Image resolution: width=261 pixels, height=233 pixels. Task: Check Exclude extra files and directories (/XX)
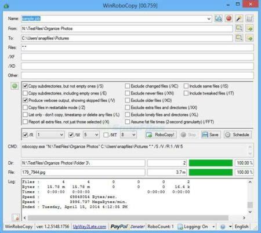(128, 107)
